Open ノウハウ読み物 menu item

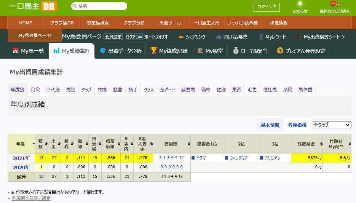pyautogui.click(x=243, y=23)
